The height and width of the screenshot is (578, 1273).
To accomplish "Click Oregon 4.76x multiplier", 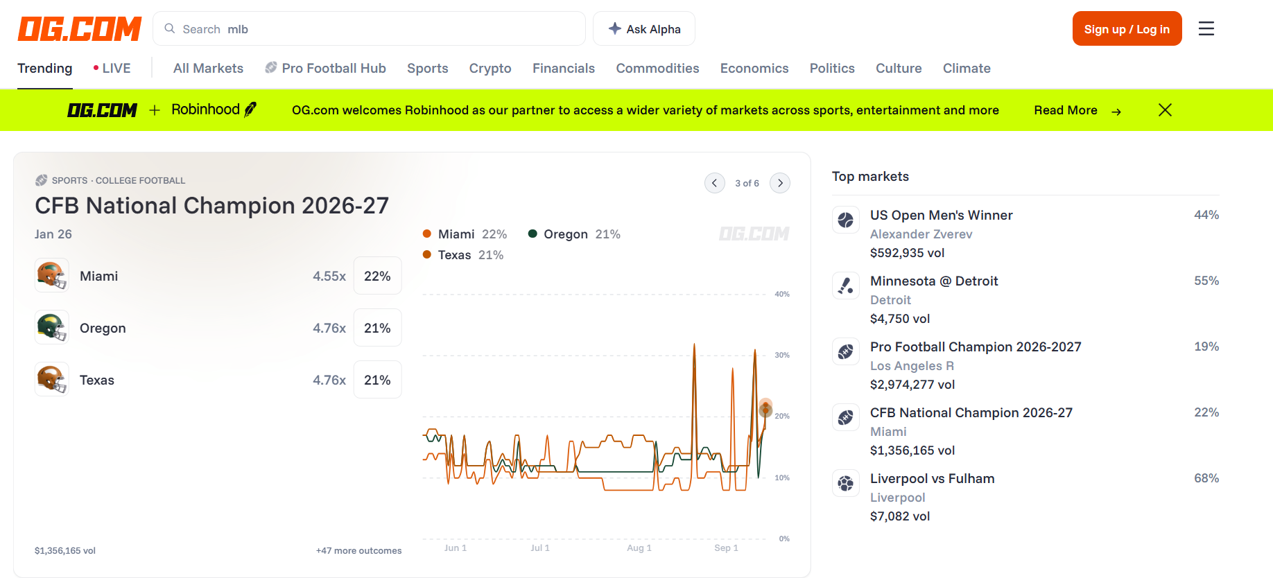I will 329,328.
